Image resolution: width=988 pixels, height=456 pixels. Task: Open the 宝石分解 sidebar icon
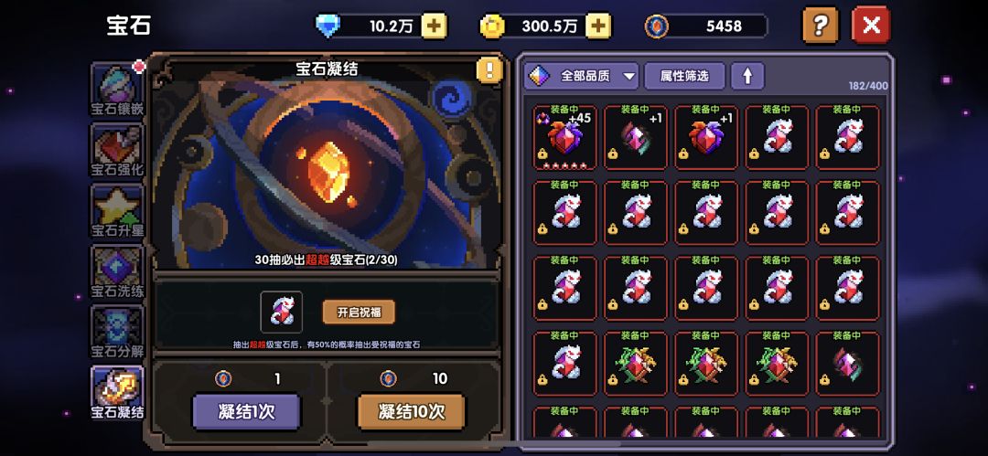tap(117, 332)
